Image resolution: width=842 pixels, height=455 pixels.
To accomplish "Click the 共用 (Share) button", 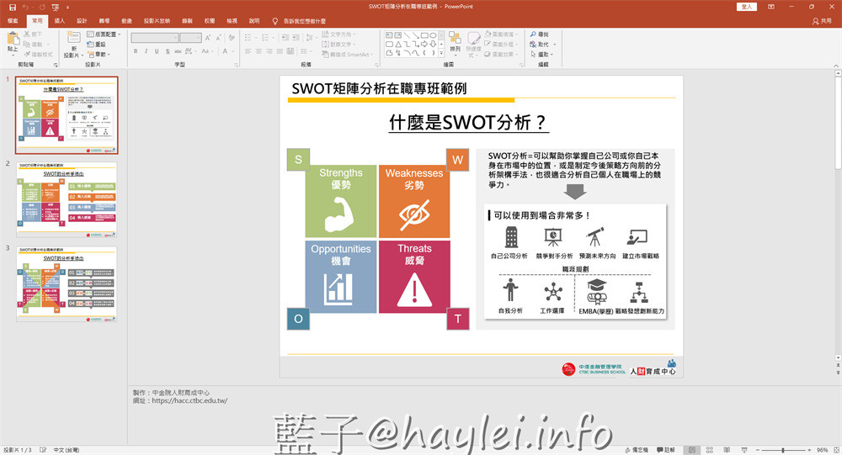I will click(x=822, y=21).
